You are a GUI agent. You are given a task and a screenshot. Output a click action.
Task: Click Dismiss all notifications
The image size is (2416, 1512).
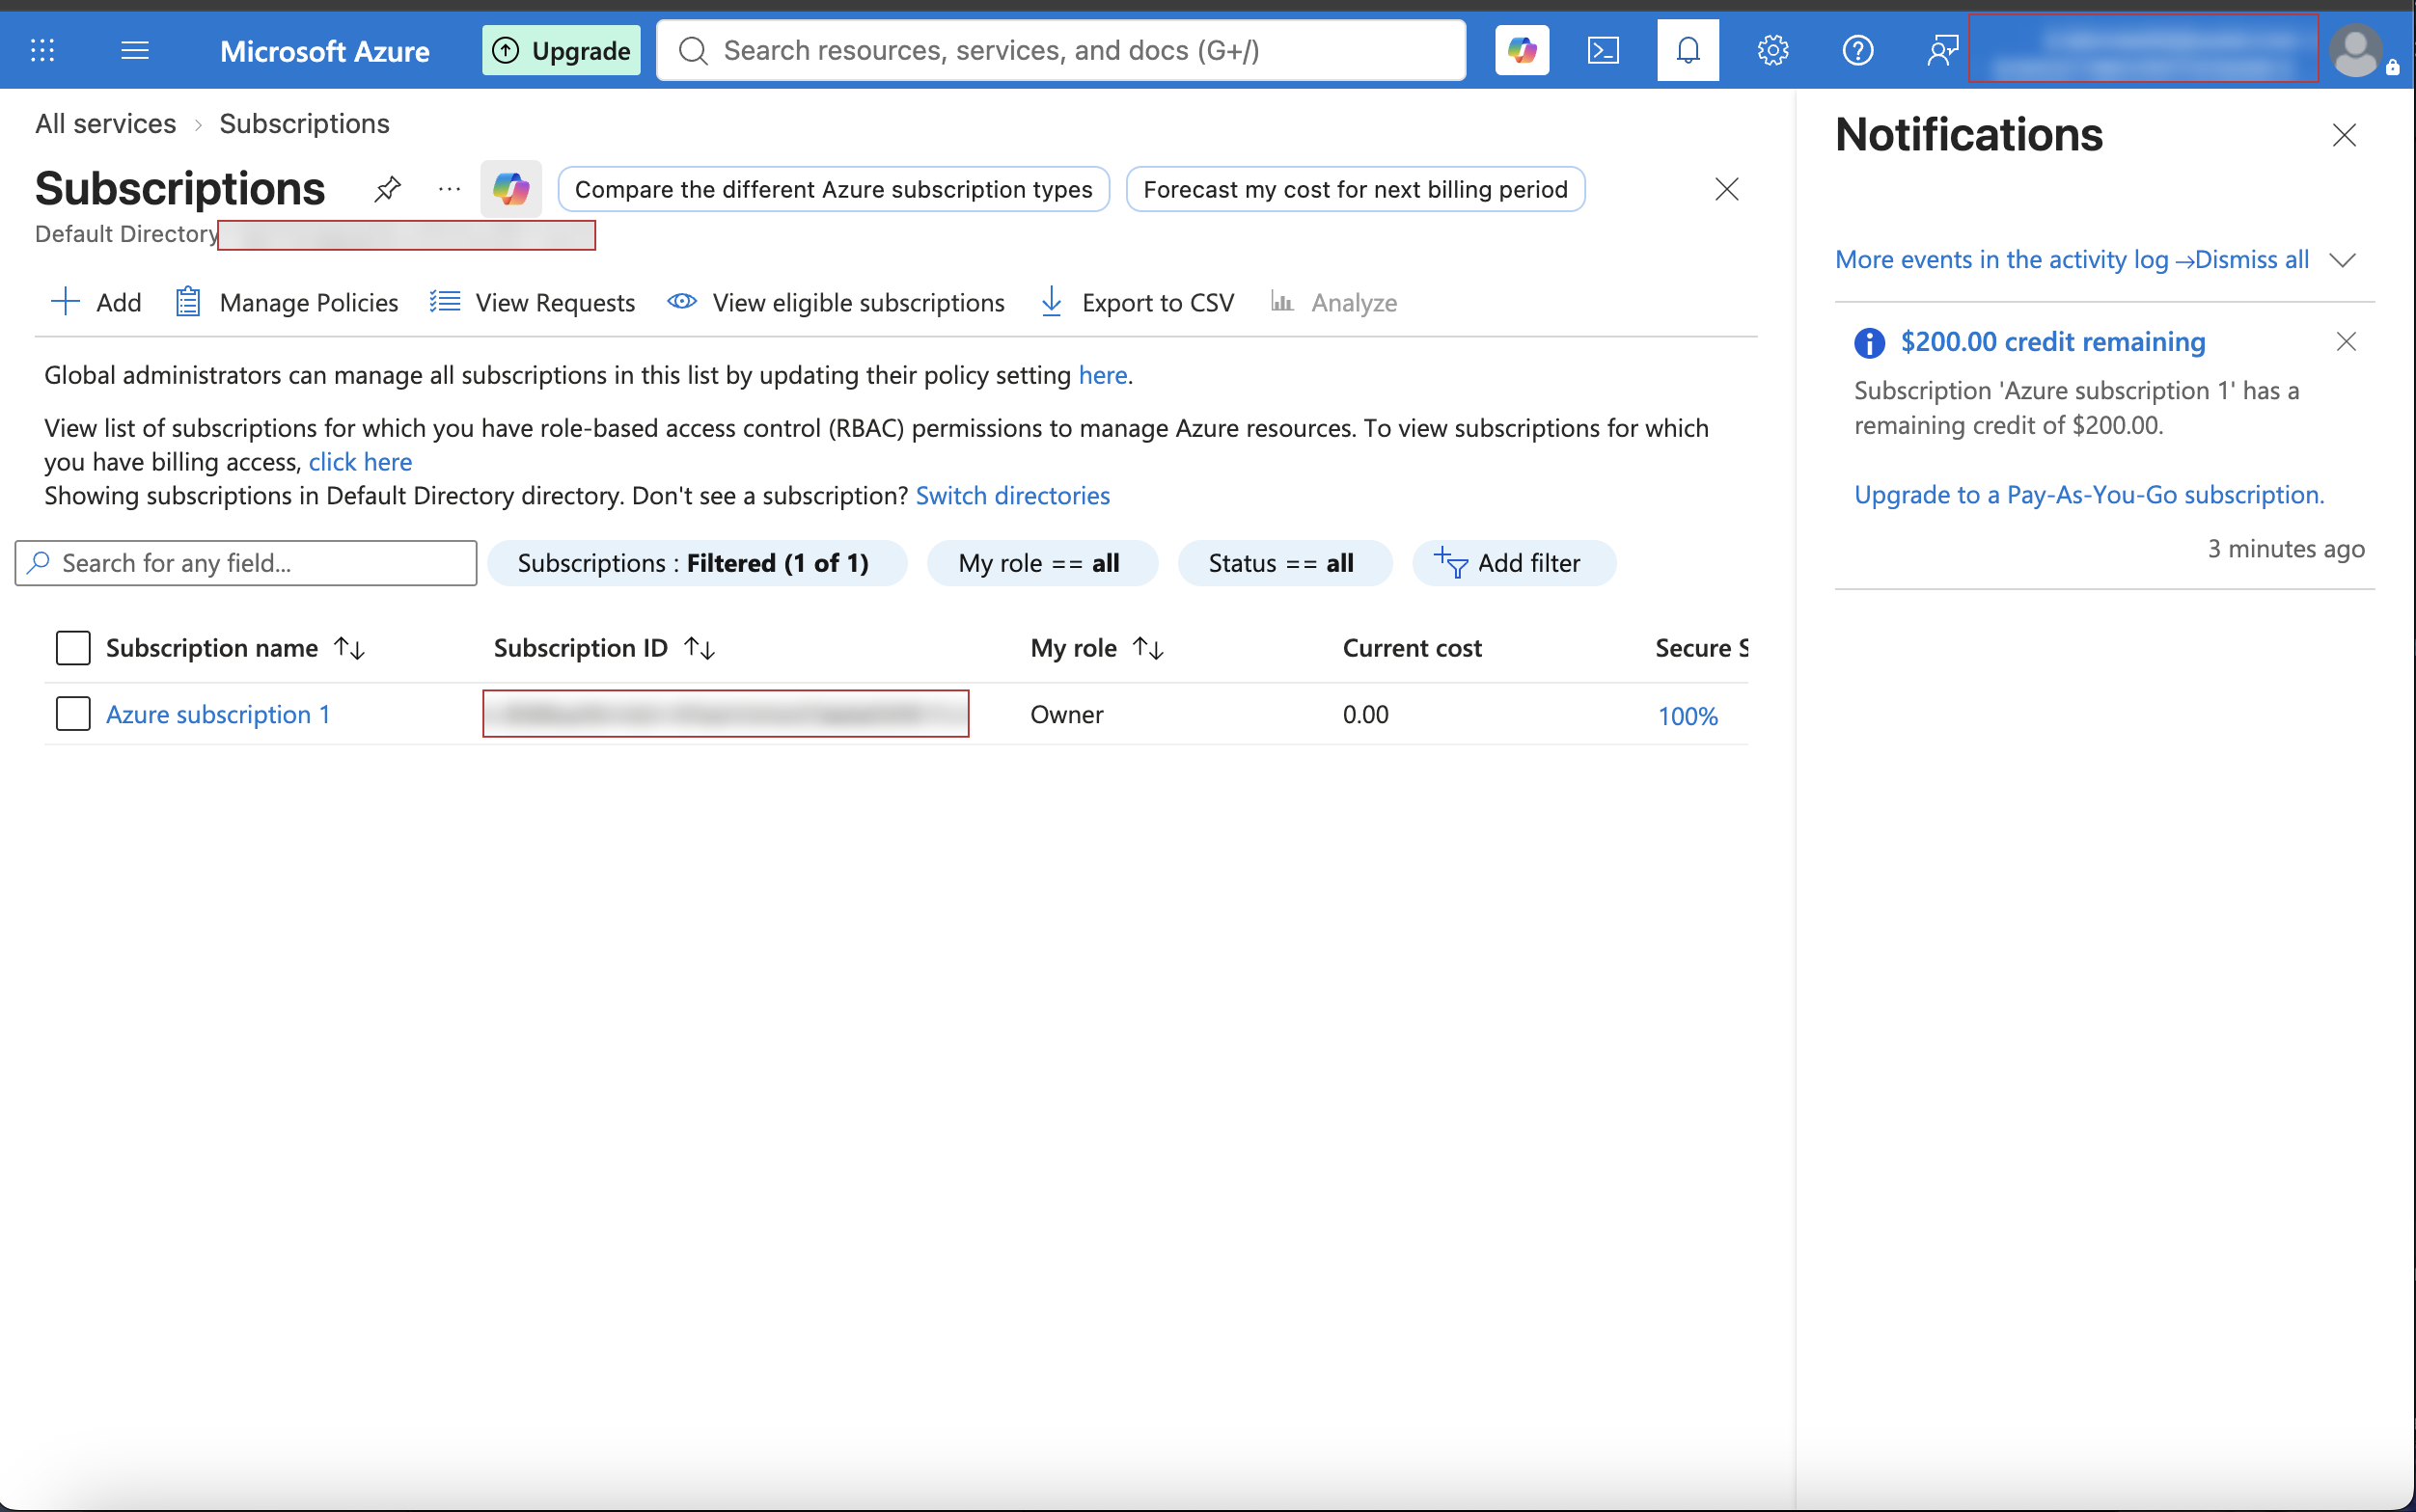(2252, 260)
